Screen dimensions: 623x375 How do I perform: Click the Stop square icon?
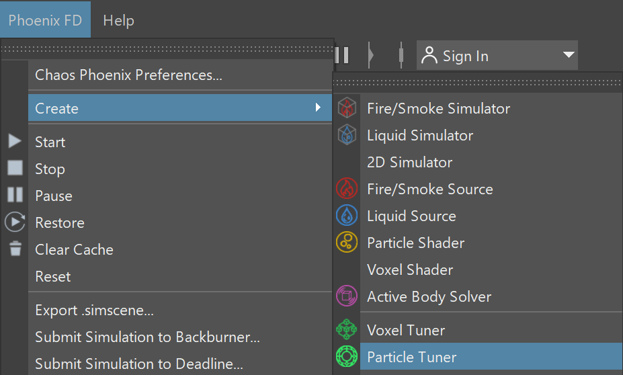[x=15, y=167]
